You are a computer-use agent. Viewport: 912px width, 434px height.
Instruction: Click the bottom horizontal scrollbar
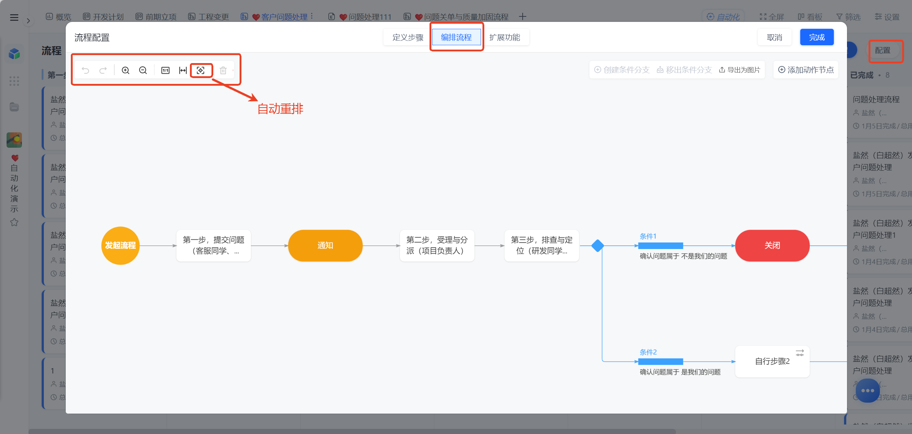coord(352,431)
